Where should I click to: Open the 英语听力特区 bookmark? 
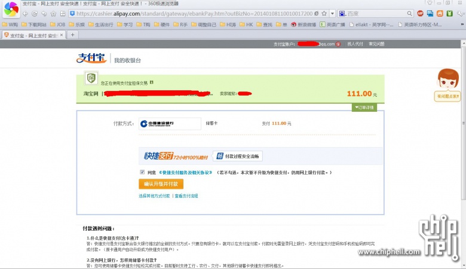(x=419, y=25)
